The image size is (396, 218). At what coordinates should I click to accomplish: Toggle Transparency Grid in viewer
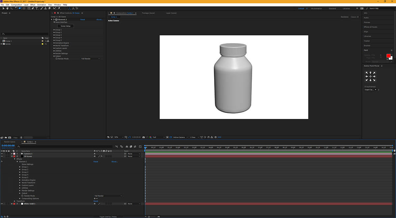point(171,137)
